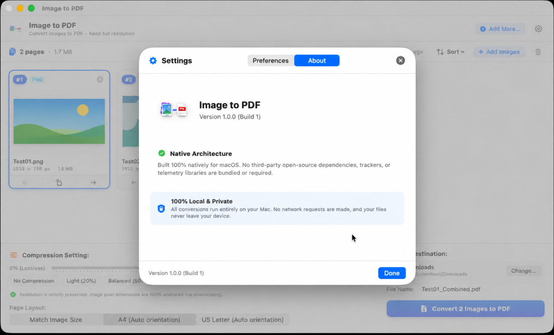
Task: Click the rotate icon under Test01.png
Action: [x=59, y=182]
